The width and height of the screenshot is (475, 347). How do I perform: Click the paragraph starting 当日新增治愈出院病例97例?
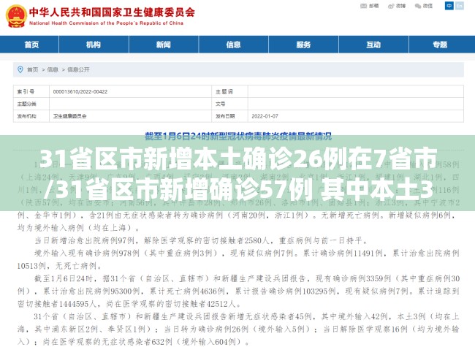(x=201, y=241)
